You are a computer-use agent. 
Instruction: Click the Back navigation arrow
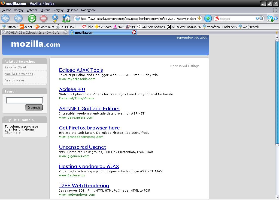pyautogui.click(x=5, y=18)
